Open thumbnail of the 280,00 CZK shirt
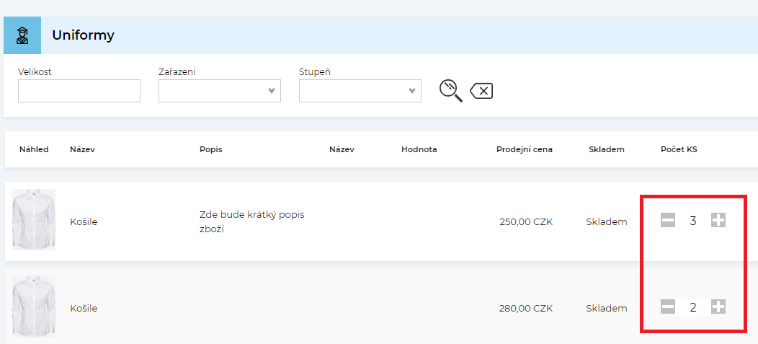This screenshot has height=344, width=758. point(34,307)
